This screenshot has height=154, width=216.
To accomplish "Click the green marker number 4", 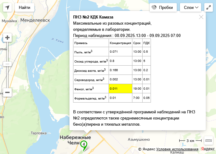I will pyautogui.click(x=84, y=144).
